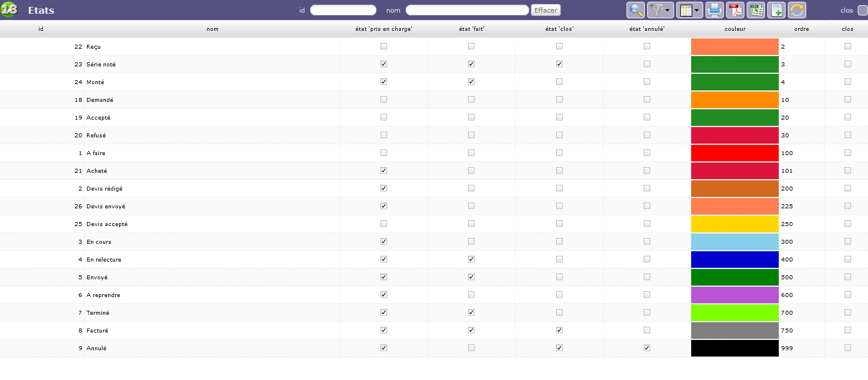
Task: Uncheck 'annulé' checkbox for Annulé row
Action: coord(647,348)
